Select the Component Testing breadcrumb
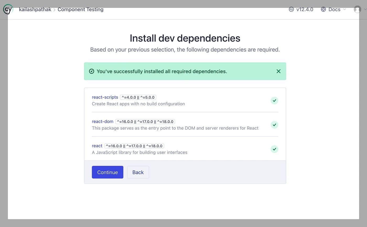This screenshot has height=227, width=367. [80, 9]
